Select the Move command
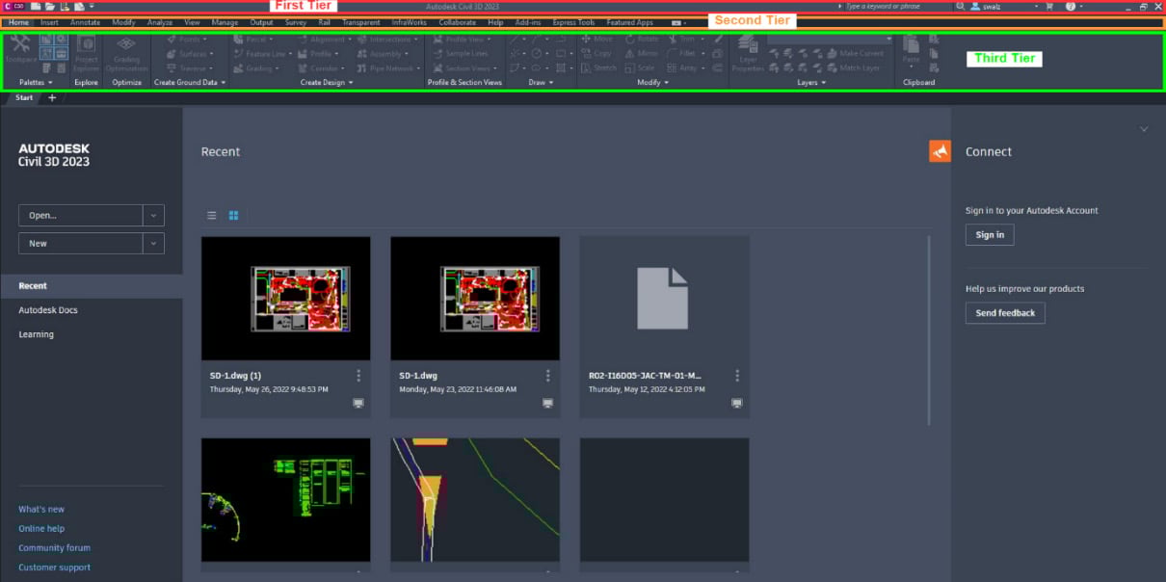Viewport: 1166px width, 582px height. 597,40
